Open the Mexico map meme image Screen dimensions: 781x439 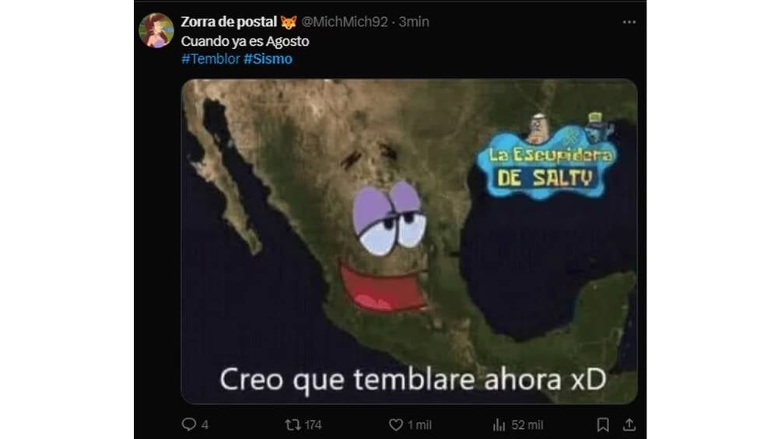coord(409,241)
